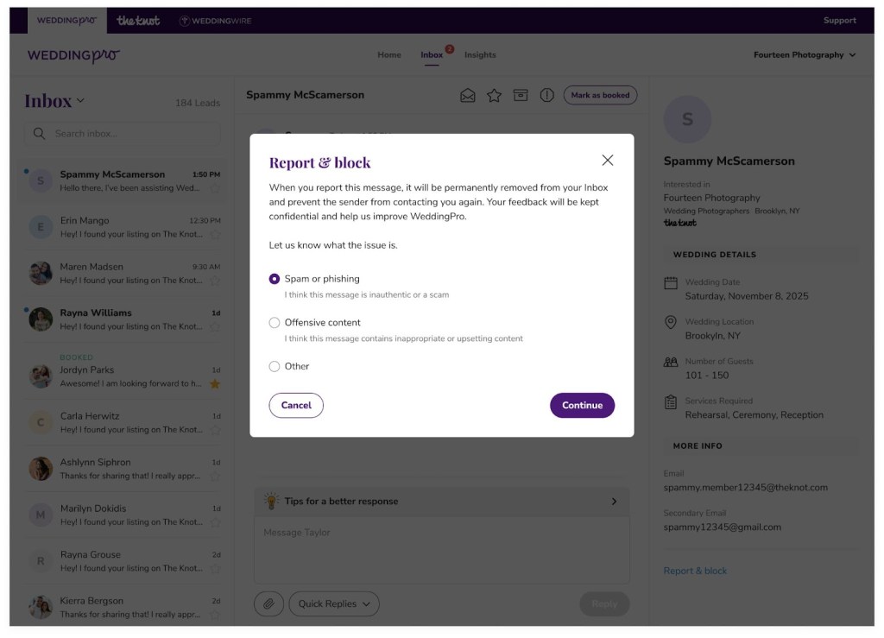Close the Report & block dialog

[x=607, y=160]
